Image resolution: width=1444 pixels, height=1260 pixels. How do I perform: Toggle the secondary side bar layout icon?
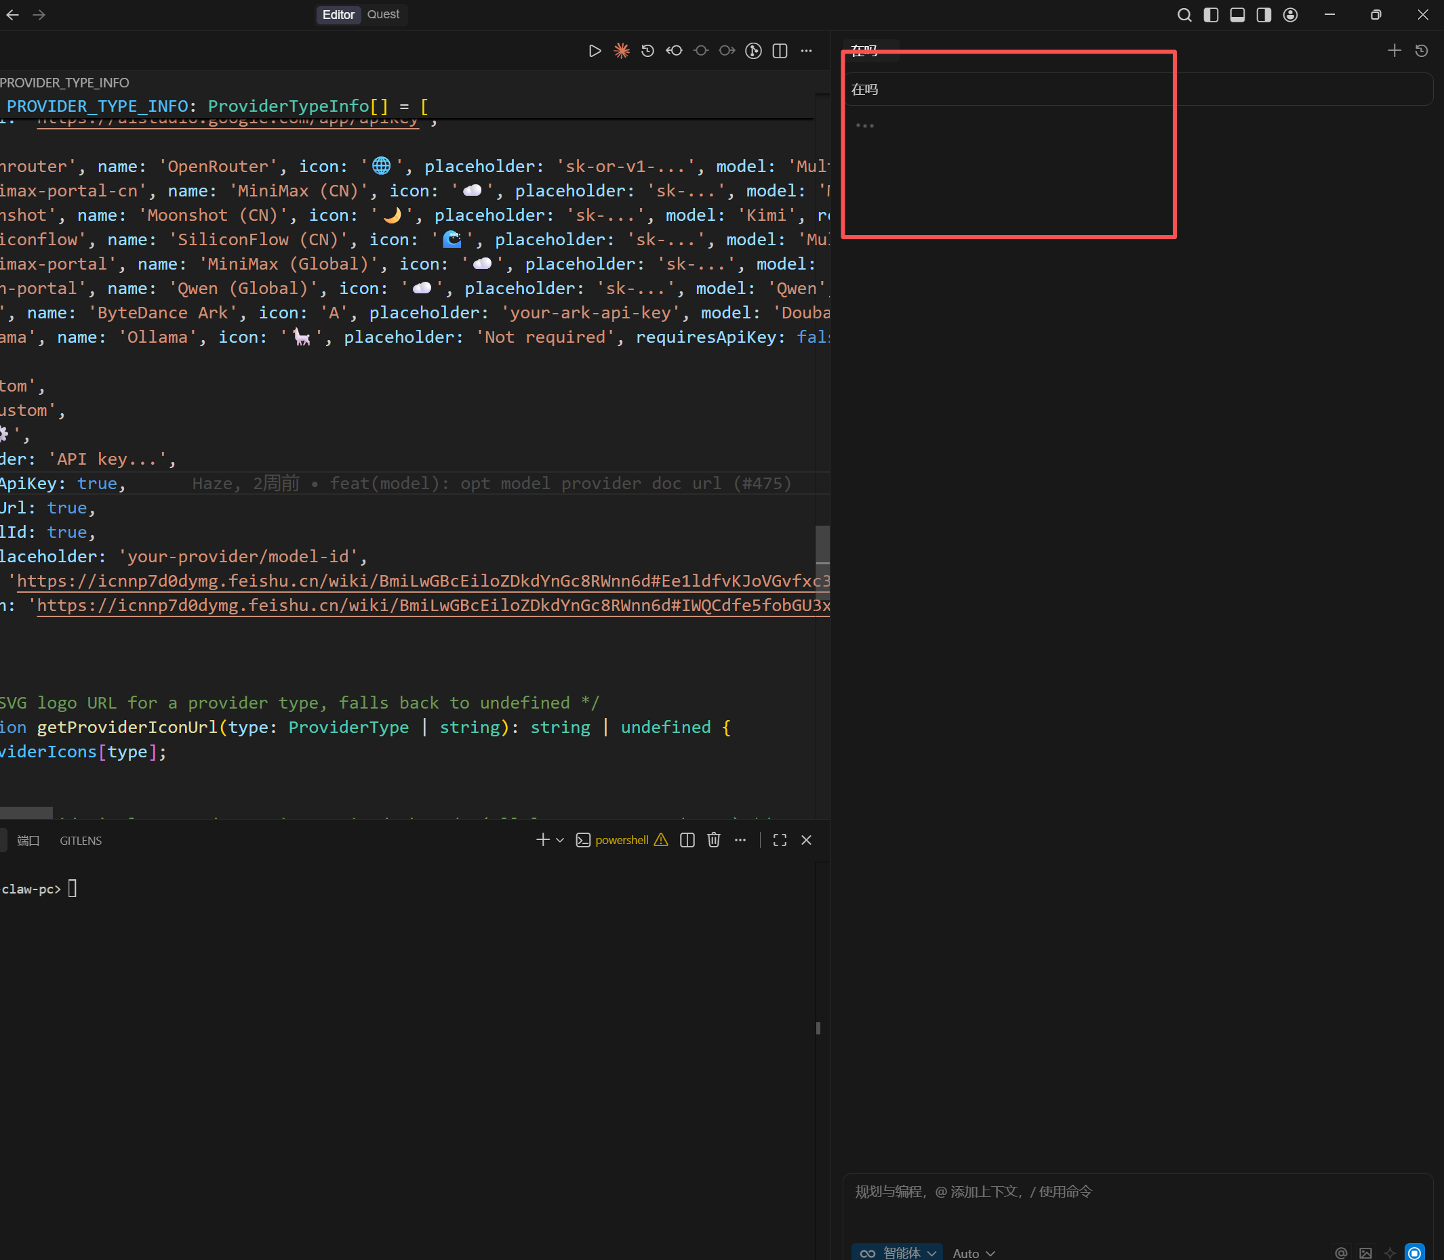(1264, 15)
